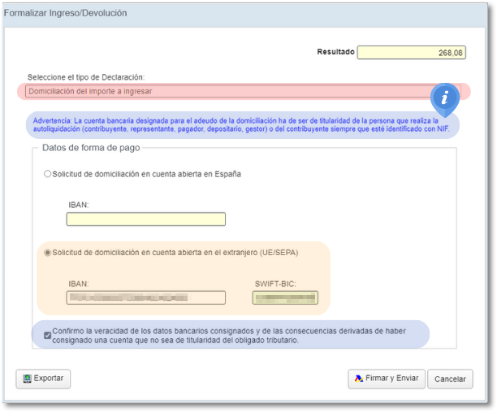Click the IBAN label in the foreign account section
Viewport: 497px width, 412px height.
pos(79,283)
